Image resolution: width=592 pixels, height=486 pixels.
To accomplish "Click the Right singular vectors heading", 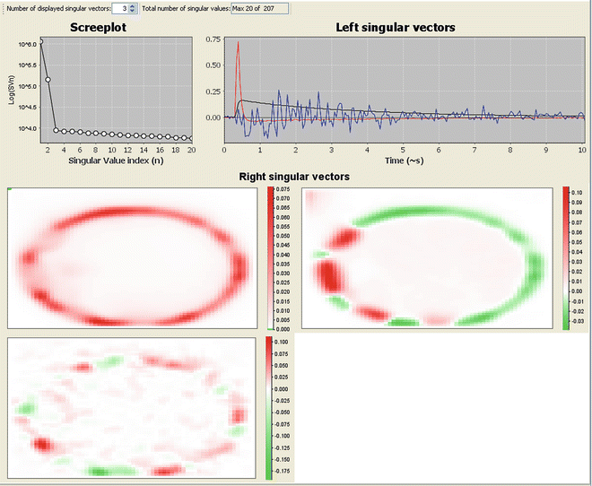I will coord(295,177).
